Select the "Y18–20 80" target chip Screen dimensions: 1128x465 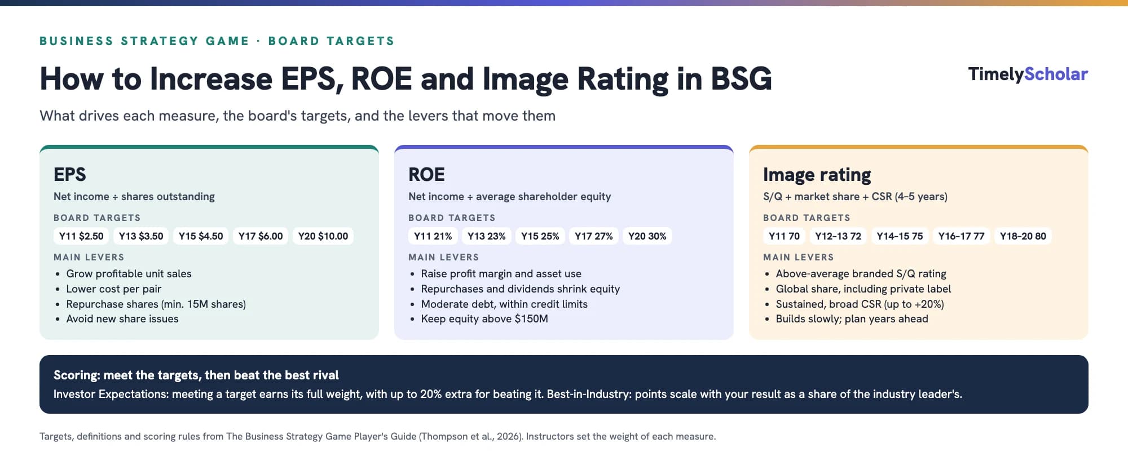pyautogui.click(x=1023, y=236)
